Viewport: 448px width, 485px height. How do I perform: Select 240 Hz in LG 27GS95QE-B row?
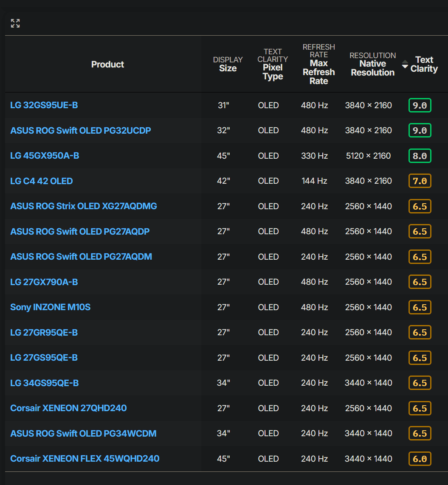coord(315,358)
